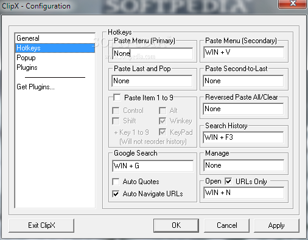Confirm settings with OK button

click(x=176, y=225)
